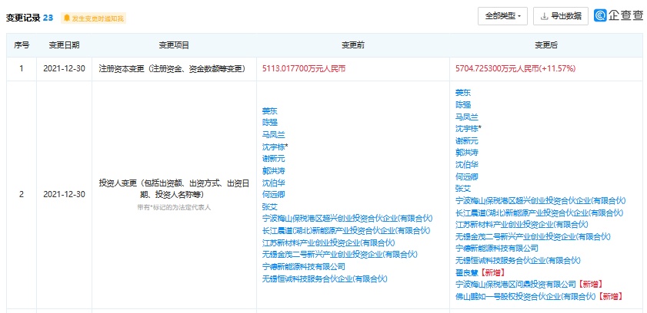Open 姜东 in the 变更后 column

click(x=463, y=93)
